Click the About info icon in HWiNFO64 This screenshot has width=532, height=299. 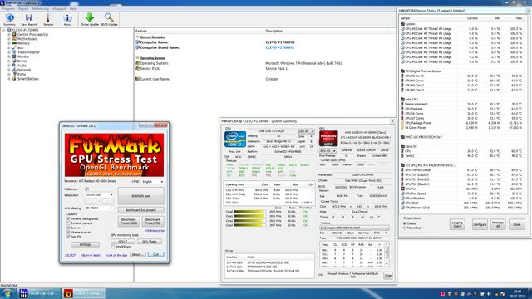click(x=67, y=19)
